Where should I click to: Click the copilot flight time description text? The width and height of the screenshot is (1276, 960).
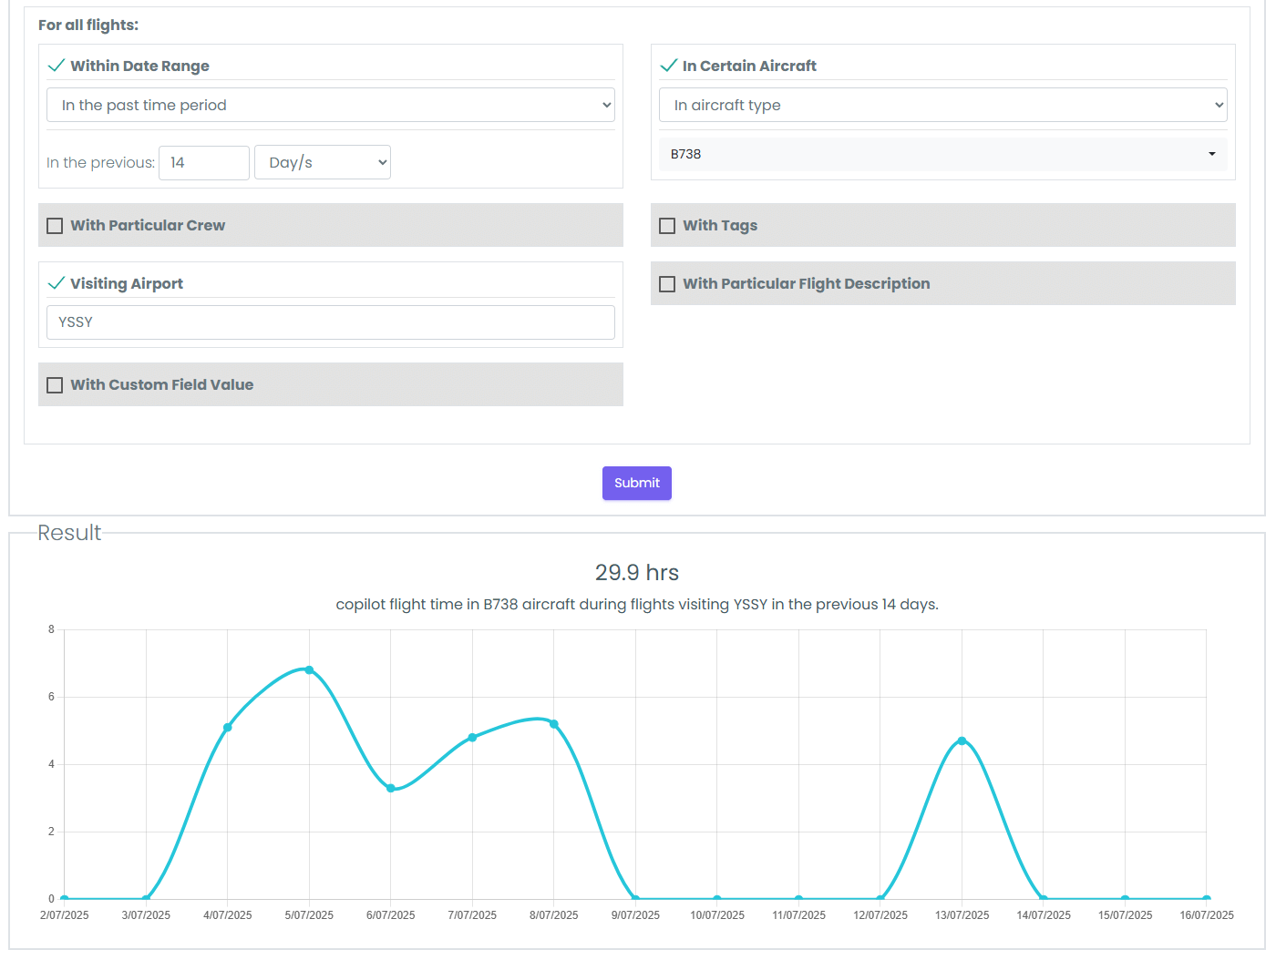tap(637, 604)
